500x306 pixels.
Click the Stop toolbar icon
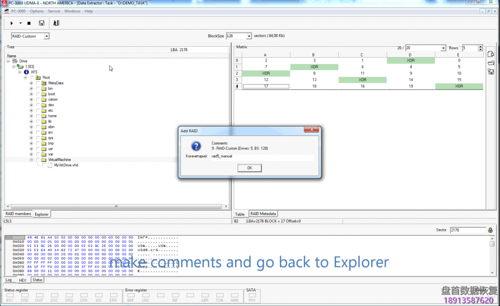[x=29, y=23]
